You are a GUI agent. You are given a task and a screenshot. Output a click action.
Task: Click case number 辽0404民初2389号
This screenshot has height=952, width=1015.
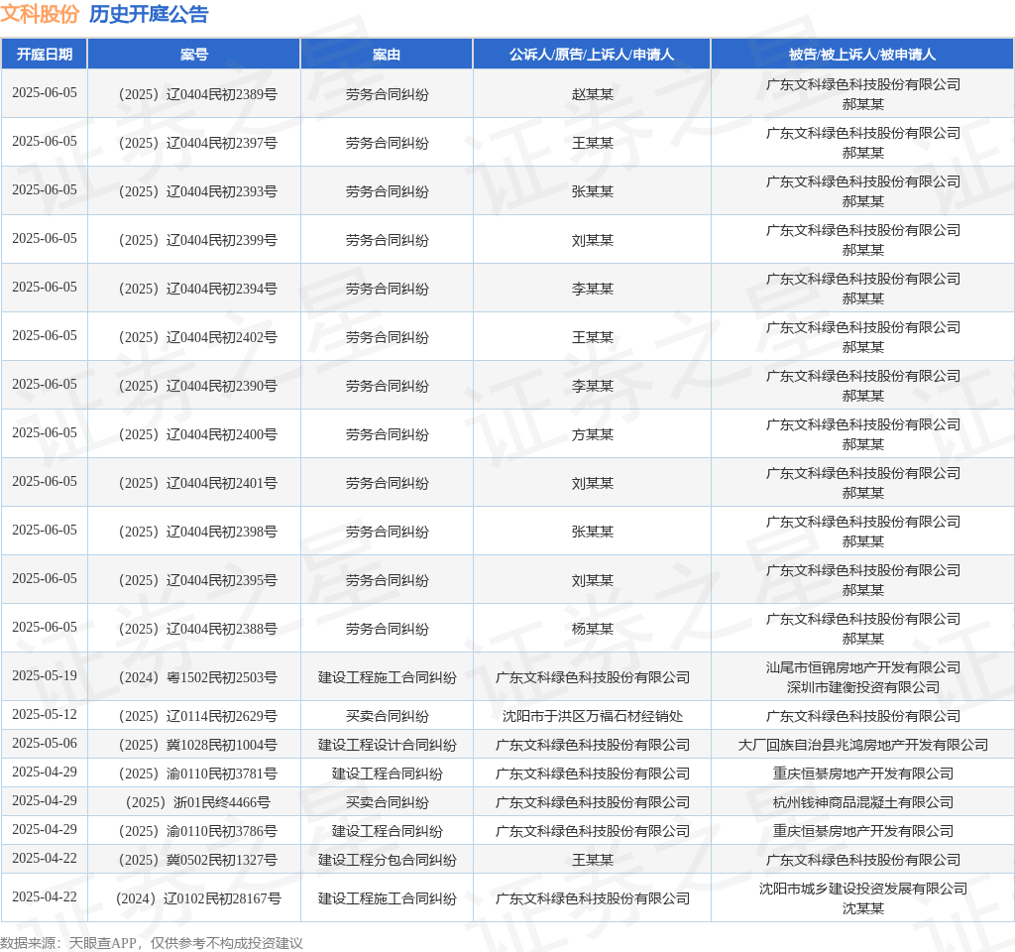click(197, 94)
